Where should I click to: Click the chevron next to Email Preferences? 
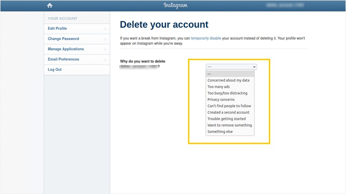pyautogui.click(x=105, y=60)
